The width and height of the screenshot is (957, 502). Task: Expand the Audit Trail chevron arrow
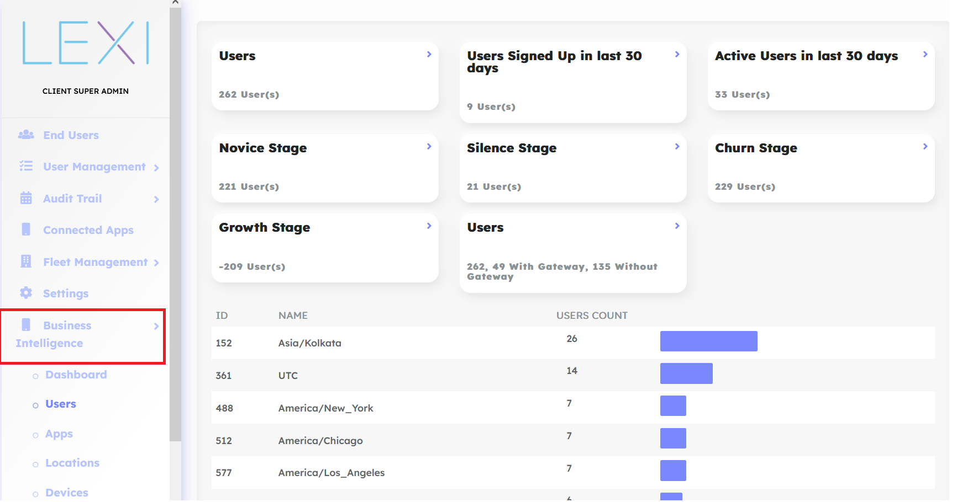click(x=156, y=199)
